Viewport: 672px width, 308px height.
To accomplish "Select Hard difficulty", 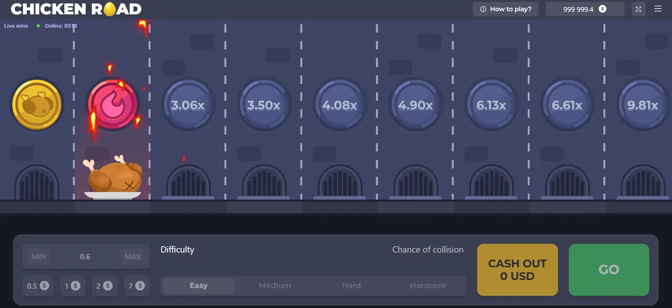I will coord(351,285).
